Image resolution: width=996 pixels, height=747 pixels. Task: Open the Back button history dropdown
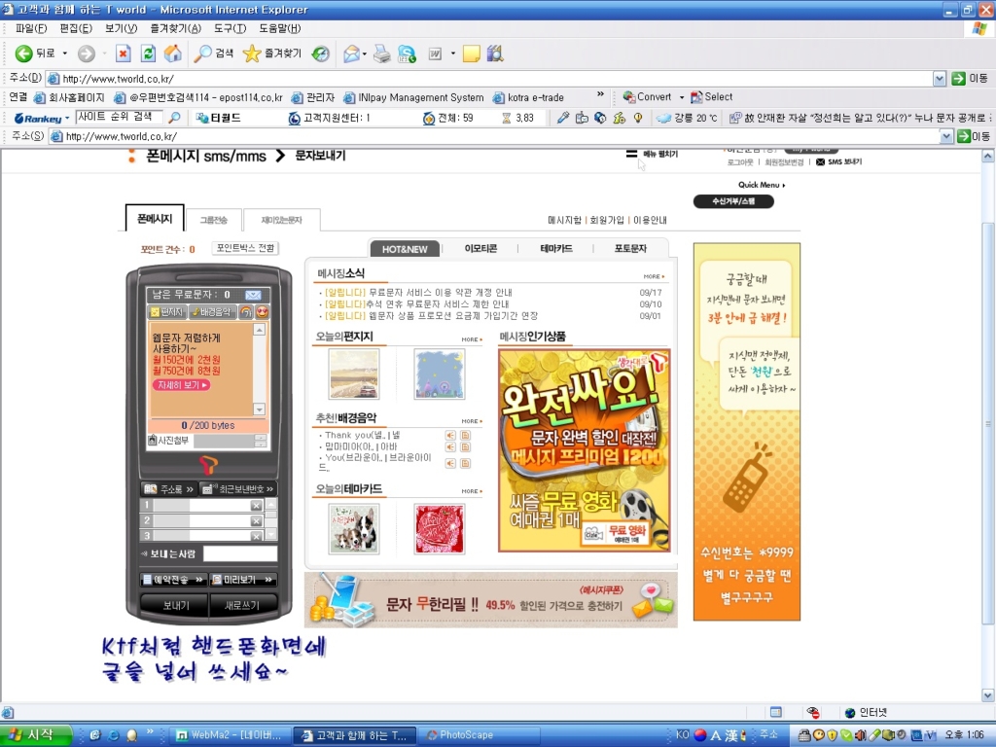click(65, 54)
